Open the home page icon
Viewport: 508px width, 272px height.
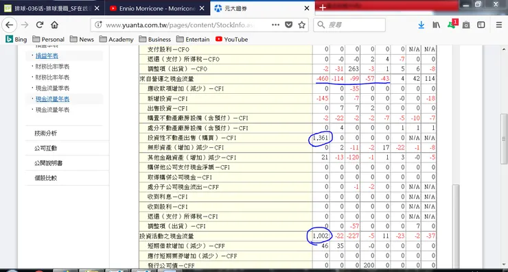pos(54,25)
